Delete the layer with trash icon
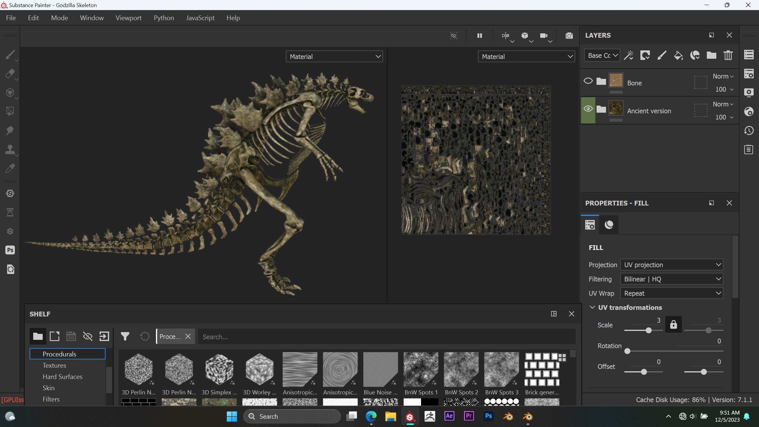The width and height of the screenshot is (759, 427). [728, 55]
